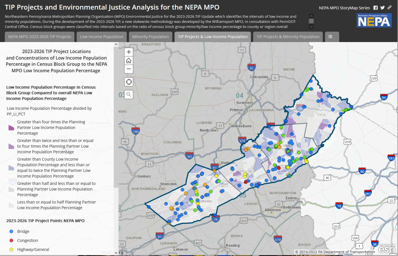Click the BRADFORD county label on map
The image size is (398, 256).
coord(151,44)
